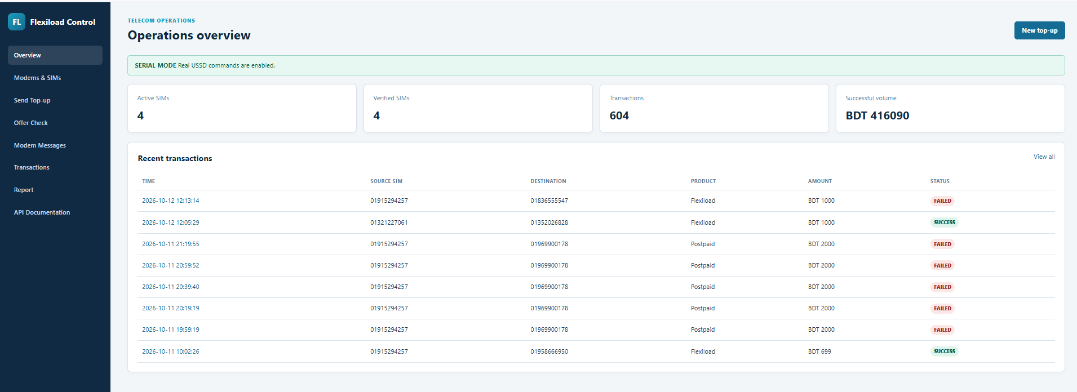Open transaction 2026-10-11 10:02:26
This screenshot has width=1077, height=392.
170,351
